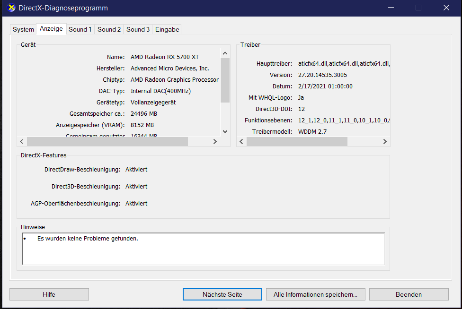Viewport: 462px width, 309px height.
Task: Click the VRAM value 8152 MB
Action: pyautogui.click(x=142, y=125)
